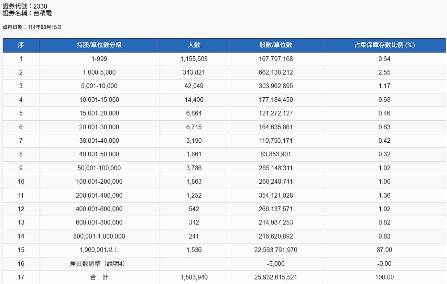Screen dimensions: 447x284
Task: Click the 證券代號:2330 text
Action: click(25, 6)
